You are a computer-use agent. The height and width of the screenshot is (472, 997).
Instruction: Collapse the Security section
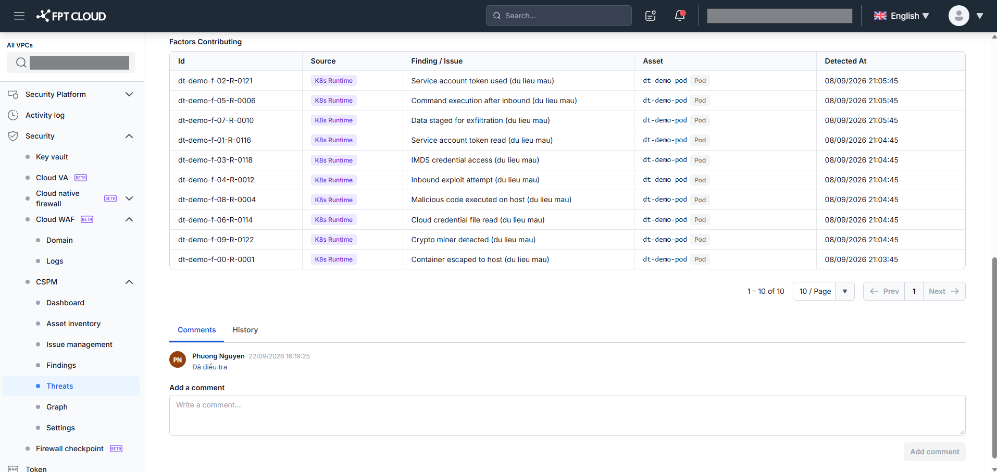coord(129,136)
